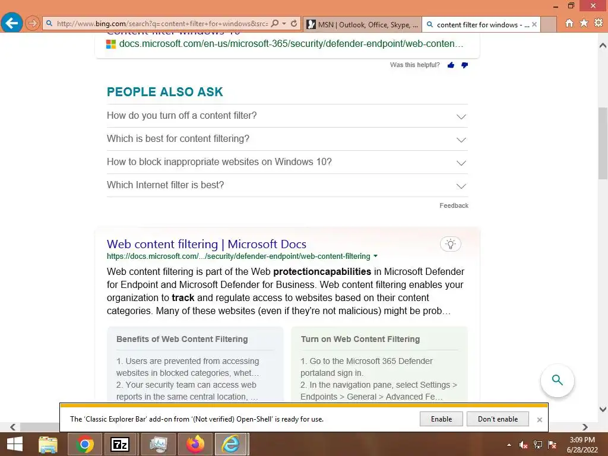The width and height of the screenshot is (608, 456).
Task: Open 7-Zip from the taskbar
Action: [119, 444]
